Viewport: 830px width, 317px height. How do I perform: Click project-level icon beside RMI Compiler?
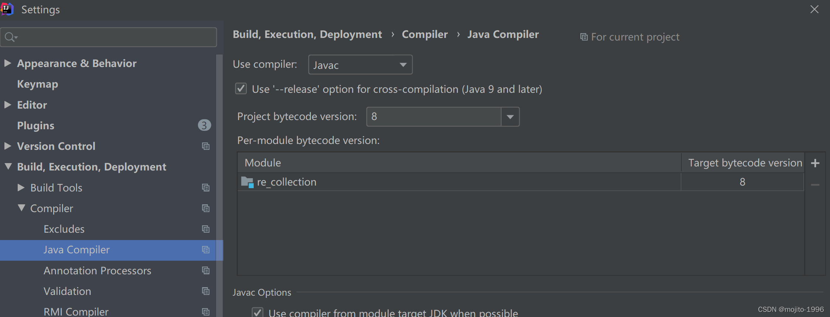pos(206,311)
